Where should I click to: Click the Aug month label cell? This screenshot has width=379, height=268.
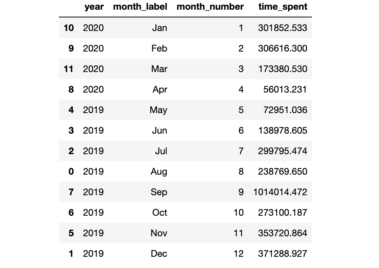coord(159,172)
